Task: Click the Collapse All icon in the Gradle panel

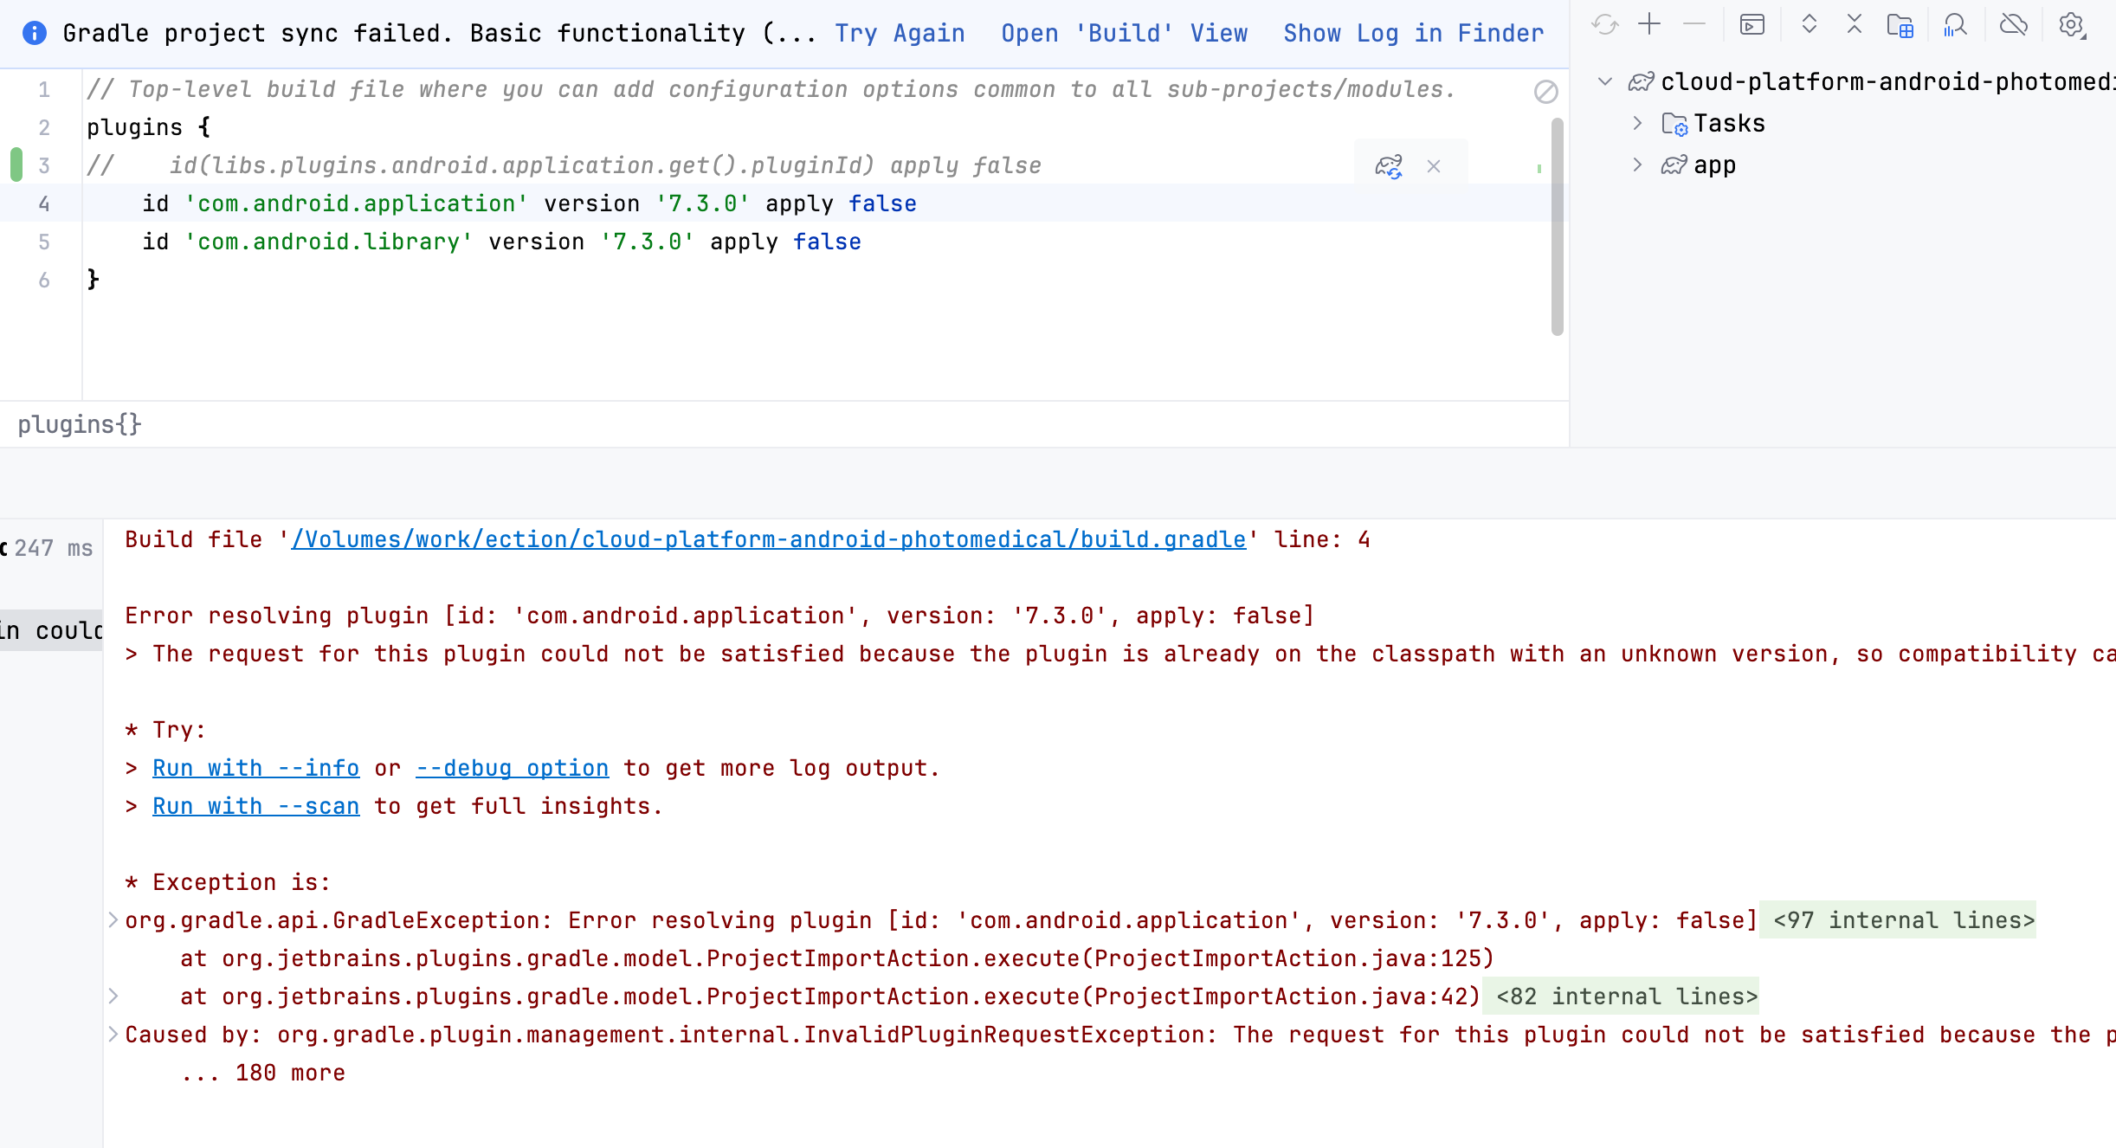Action: pos(1854,25)
